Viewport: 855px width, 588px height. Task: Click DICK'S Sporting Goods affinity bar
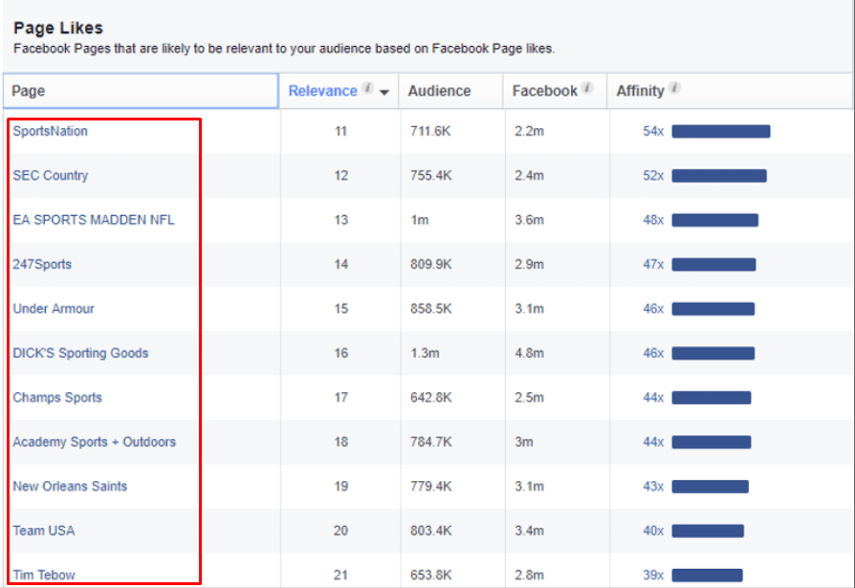(713, 353)
